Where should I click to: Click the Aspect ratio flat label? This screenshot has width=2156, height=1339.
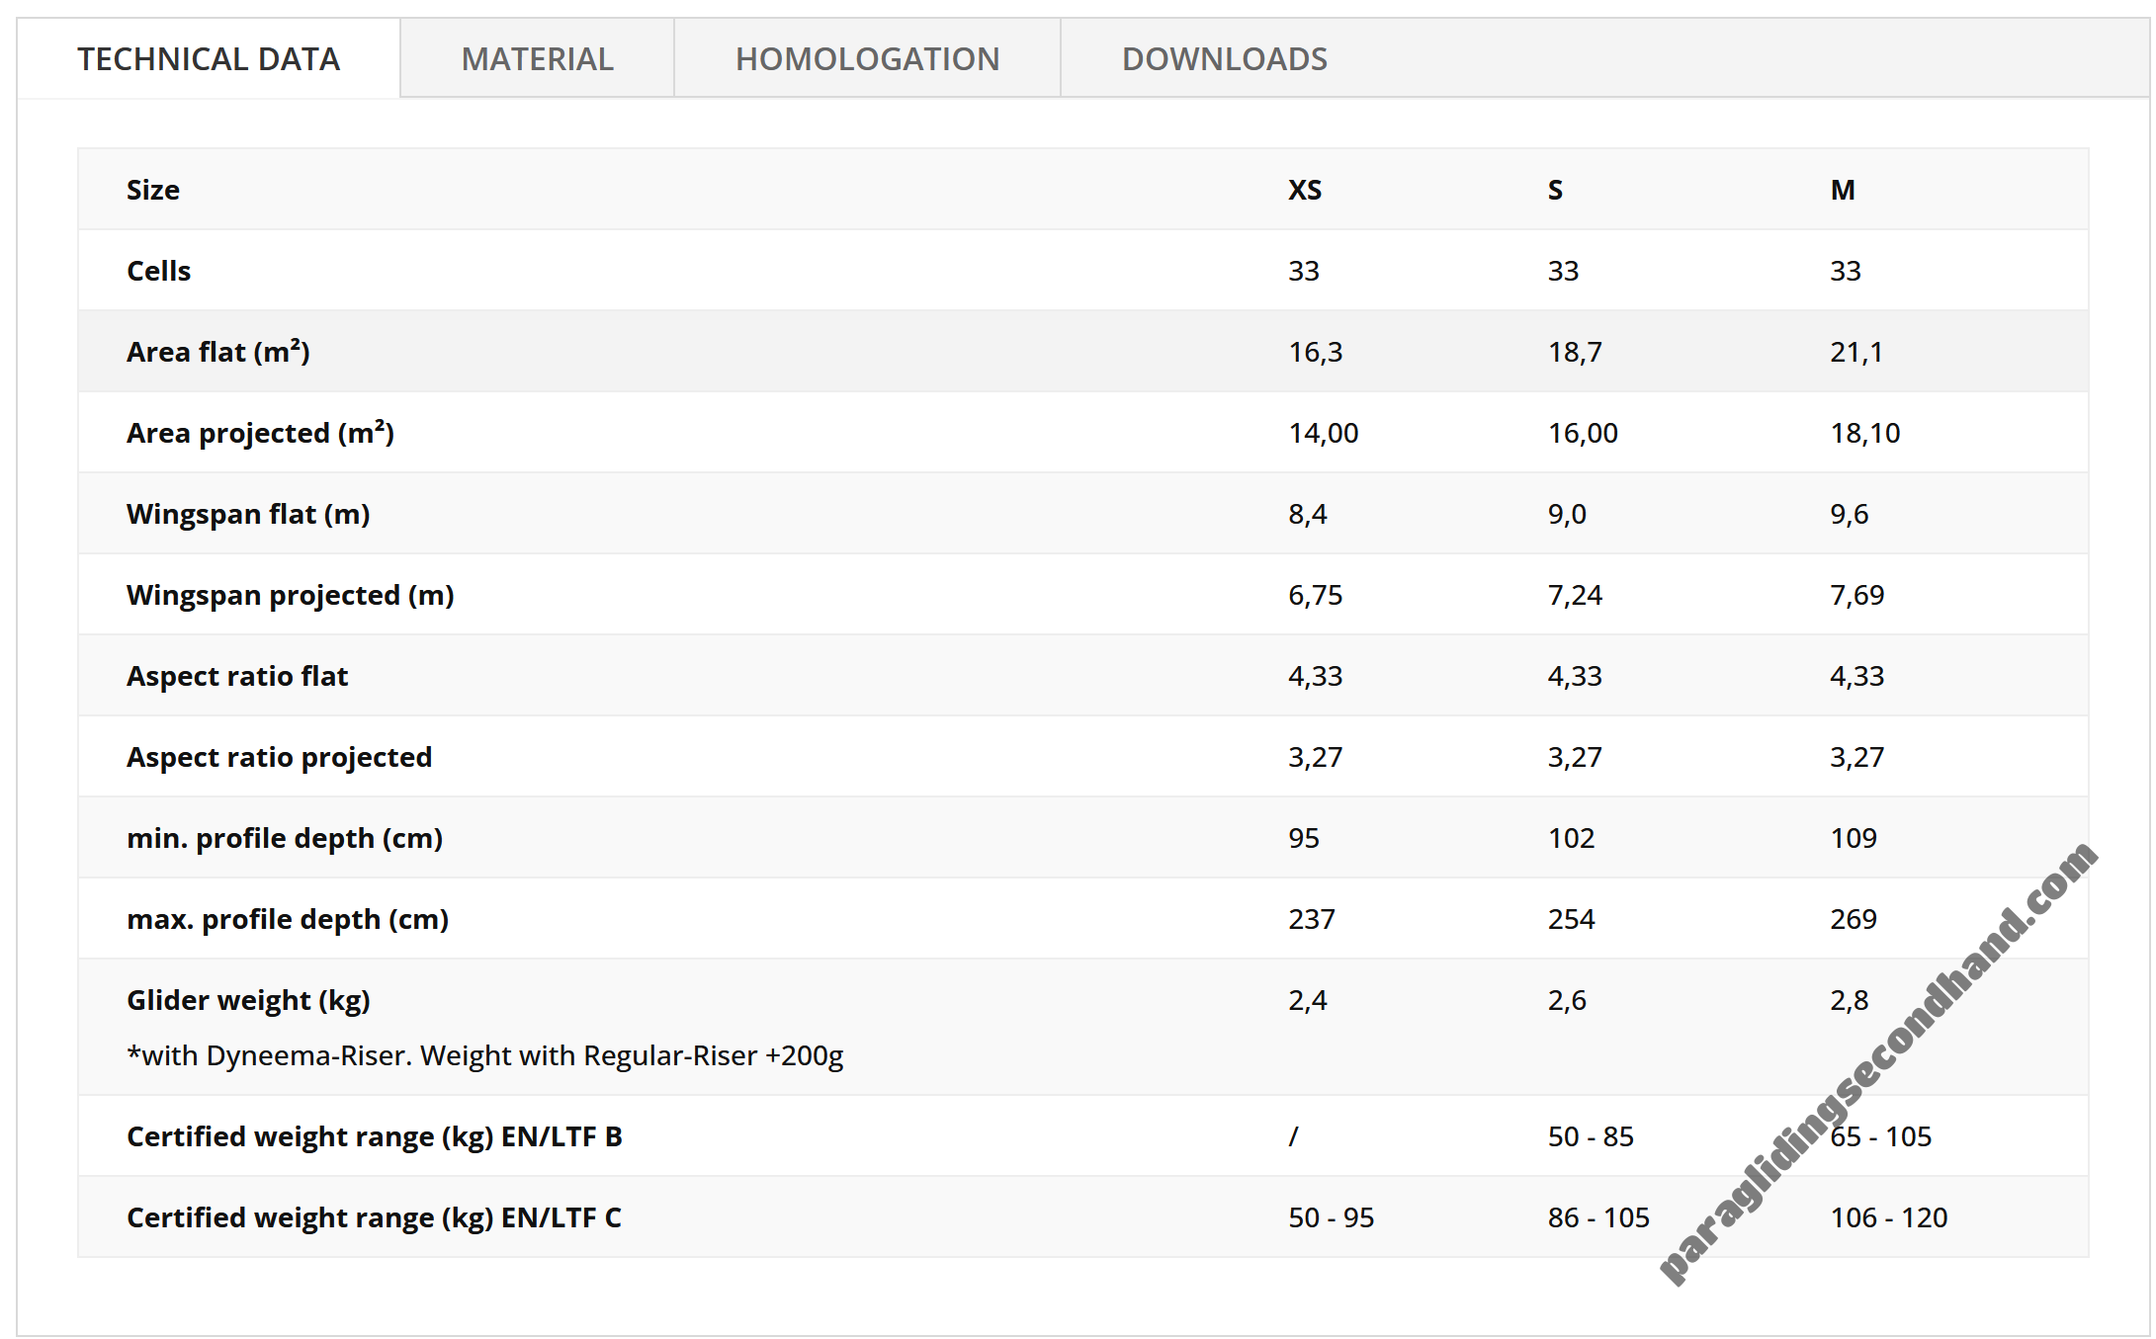click(x=237, y=676)
